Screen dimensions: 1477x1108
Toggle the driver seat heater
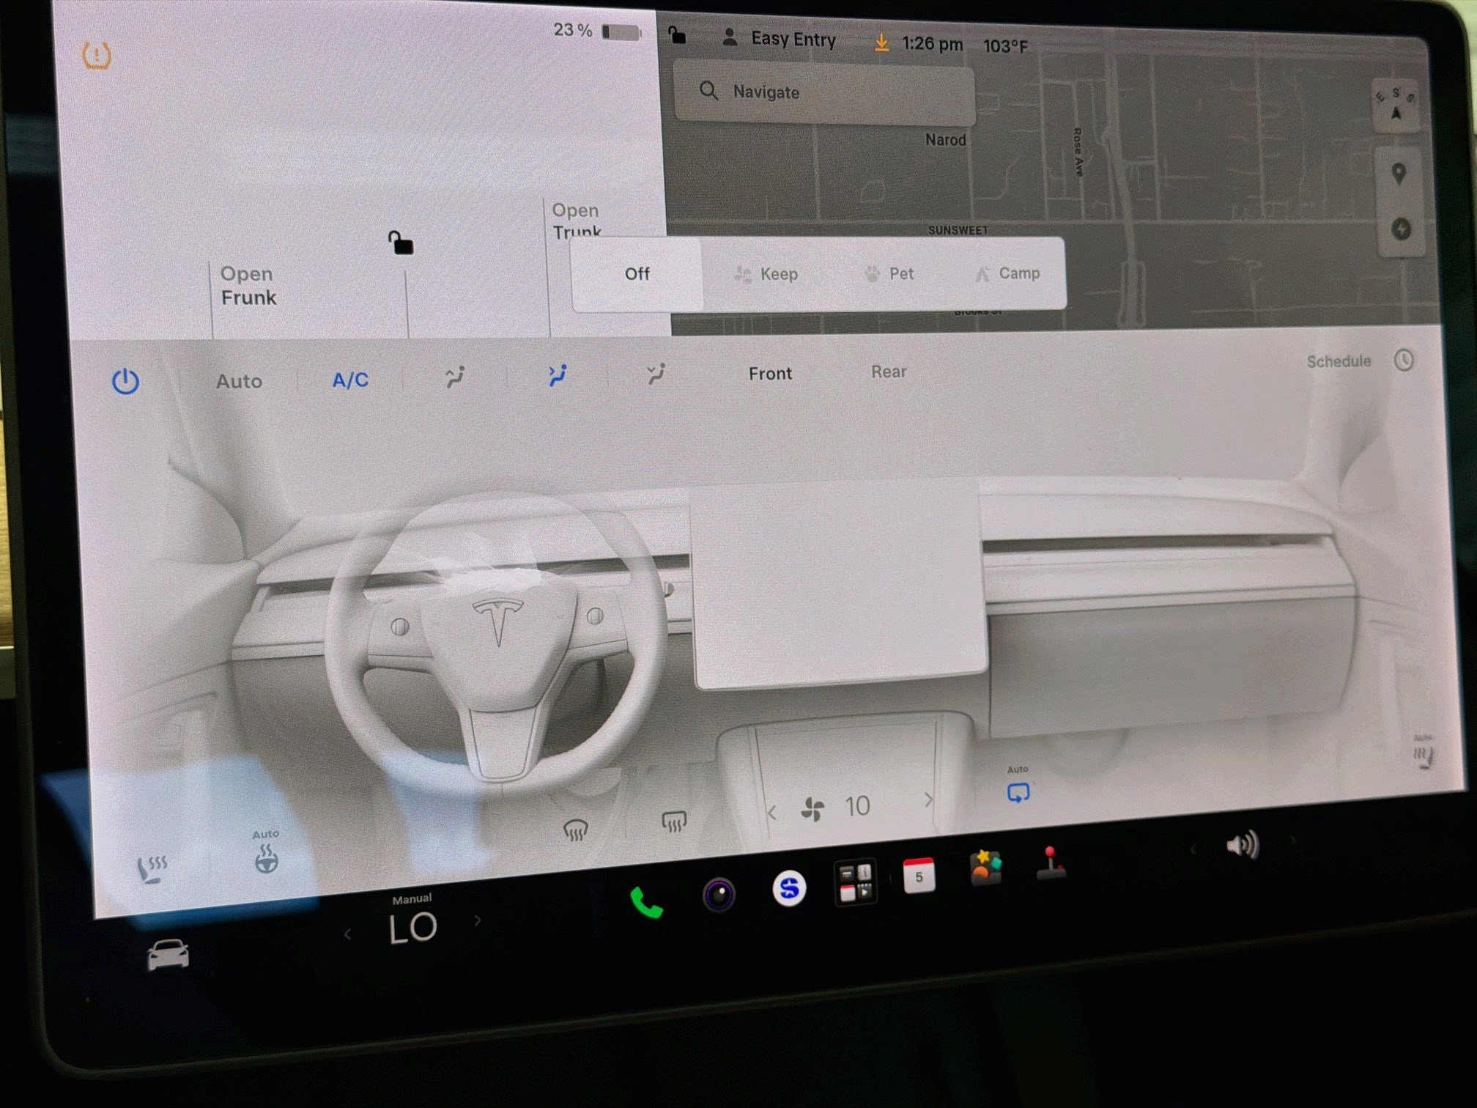(152, 869)
